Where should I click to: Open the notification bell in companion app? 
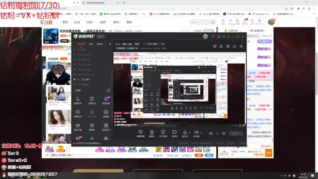coord(234,46)
